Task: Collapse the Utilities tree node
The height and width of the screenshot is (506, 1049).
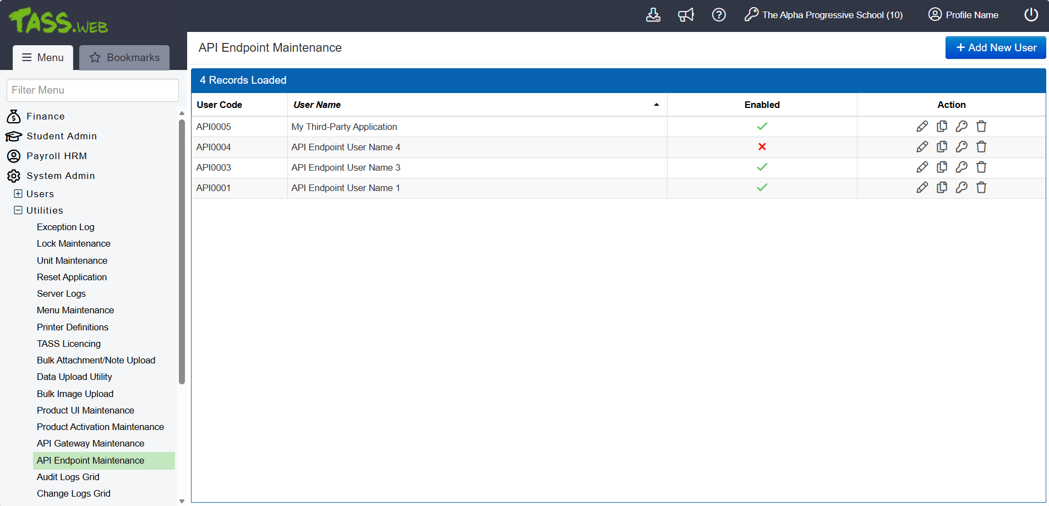Action: click(x=18, y=210)
